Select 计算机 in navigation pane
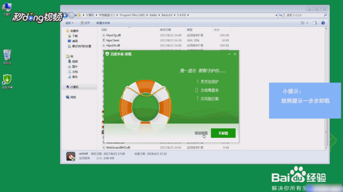The width and height of the screenshot is (343, 192). point(74,87)
